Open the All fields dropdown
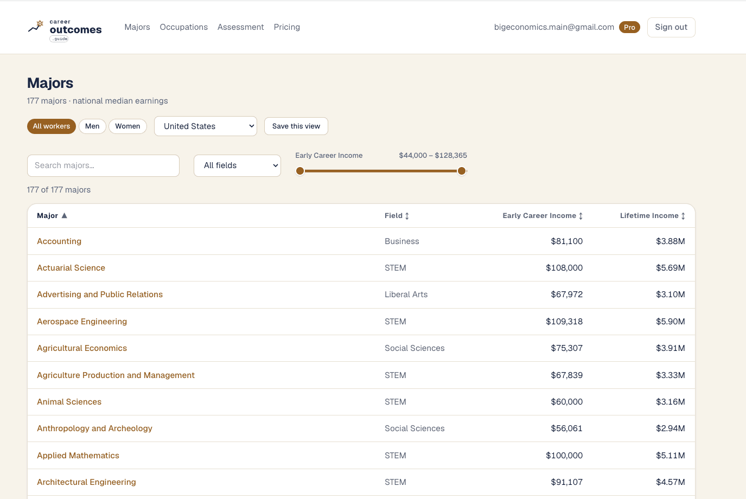 [237, 165]
